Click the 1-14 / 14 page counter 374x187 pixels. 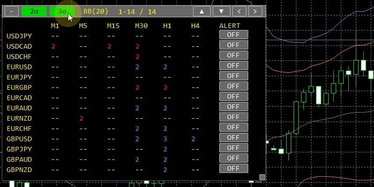(x=137, y=12)
